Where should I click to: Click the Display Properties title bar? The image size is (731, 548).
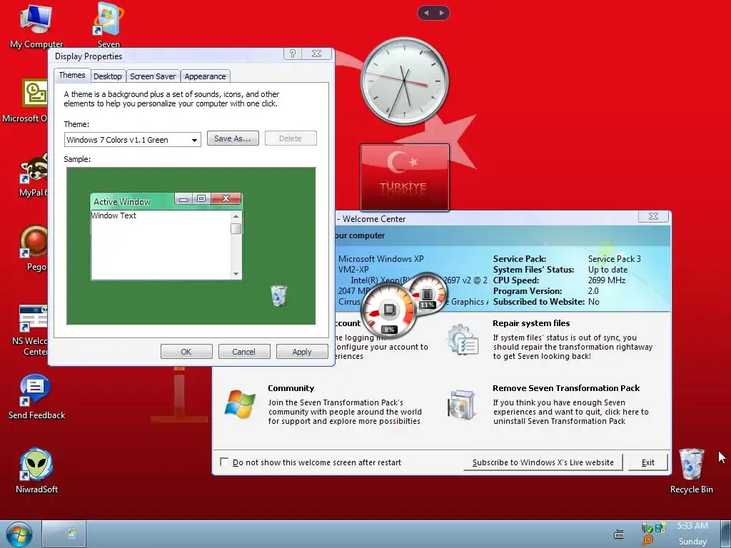168,56
